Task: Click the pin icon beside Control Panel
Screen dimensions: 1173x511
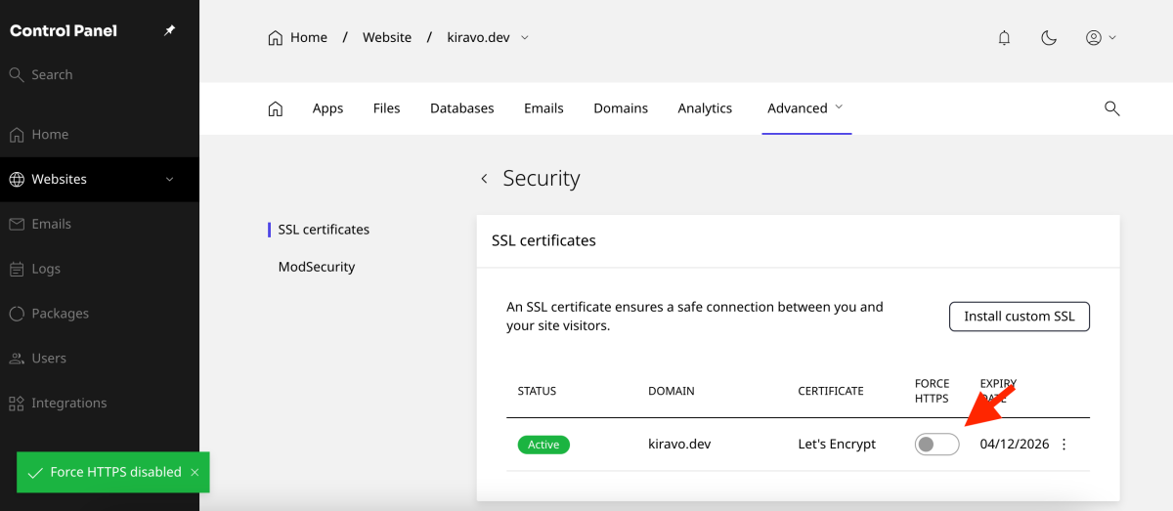Action: (169, 31)
